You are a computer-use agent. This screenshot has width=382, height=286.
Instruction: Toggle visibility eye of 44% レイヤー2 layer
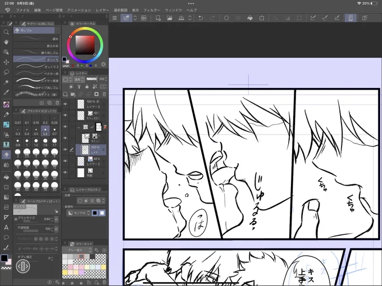(65, 161)
